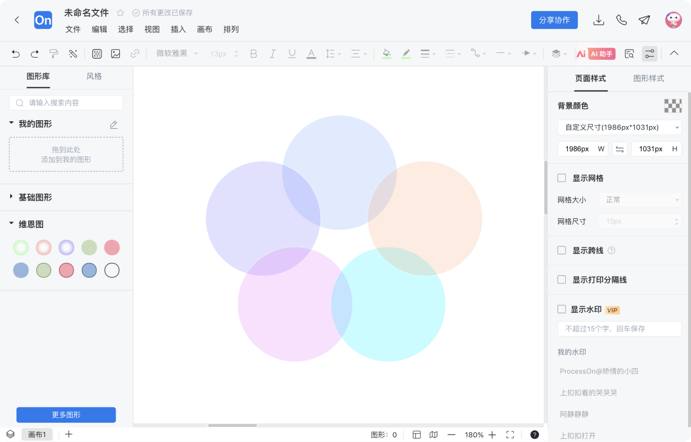
Task: Check the 显示打印分隔线 option
Action: (561, 280)
